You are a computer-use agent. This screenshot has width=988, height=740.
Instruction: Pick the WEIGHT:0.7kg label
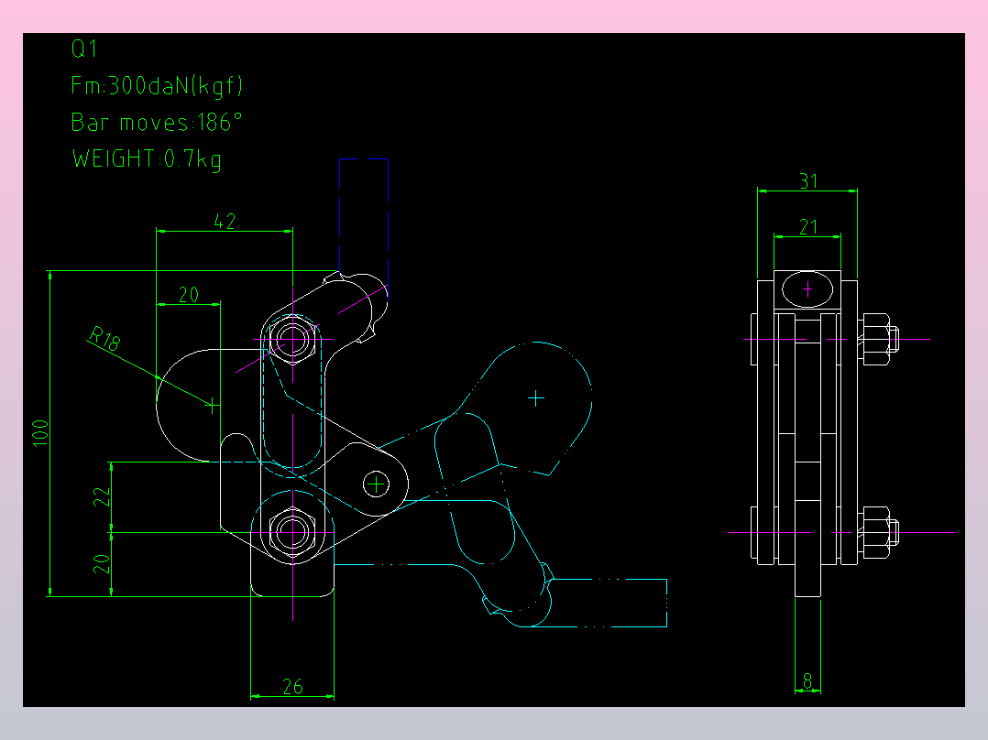(147, 158)
